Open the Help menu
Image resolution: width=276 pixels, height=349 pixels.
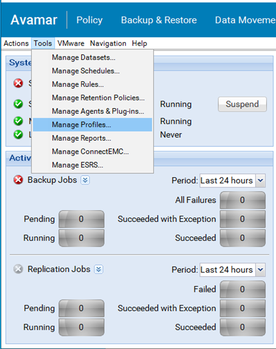point(139,43)
